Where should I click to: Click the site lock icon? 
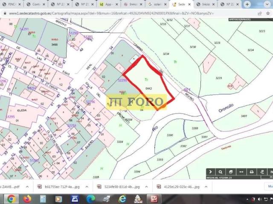tap(5, 13)
